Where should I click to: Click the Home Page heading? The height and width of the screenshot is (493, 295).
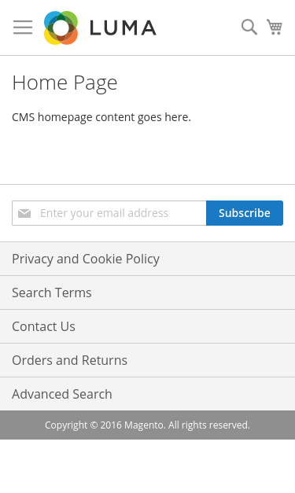pyautogui.click(x=65, y=83)
